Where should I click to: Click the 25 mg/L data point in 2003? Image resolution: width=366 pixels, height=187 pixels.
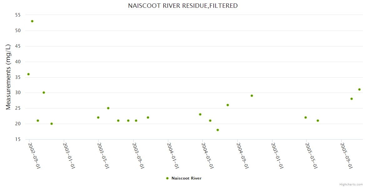click(108, 108)
